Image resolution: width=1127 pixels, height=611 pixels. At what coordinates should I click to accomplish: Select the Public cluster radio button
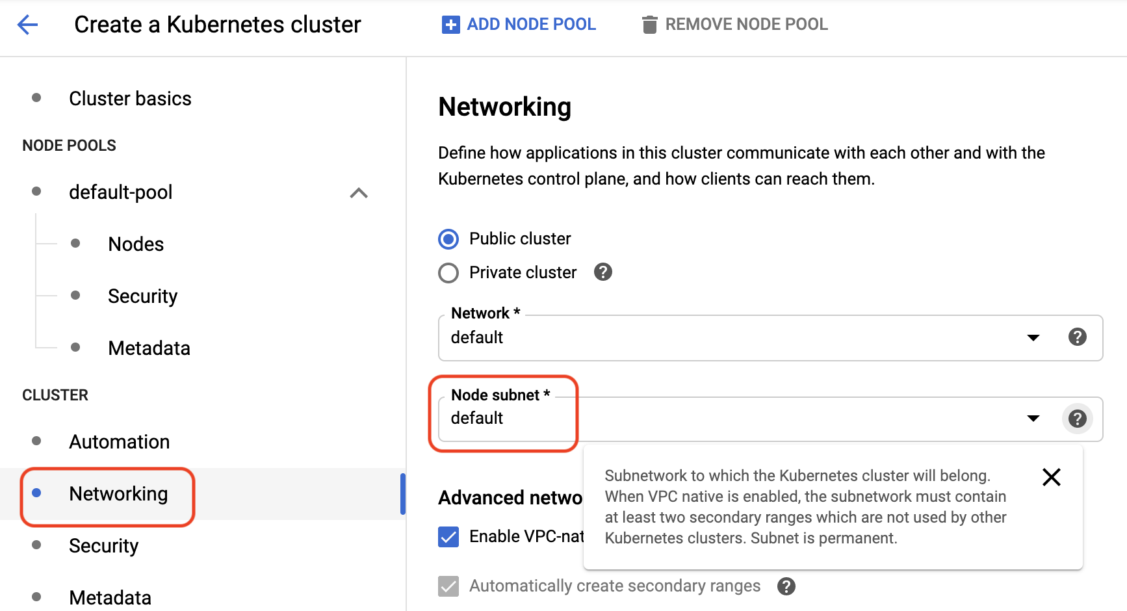click(448, 239)
